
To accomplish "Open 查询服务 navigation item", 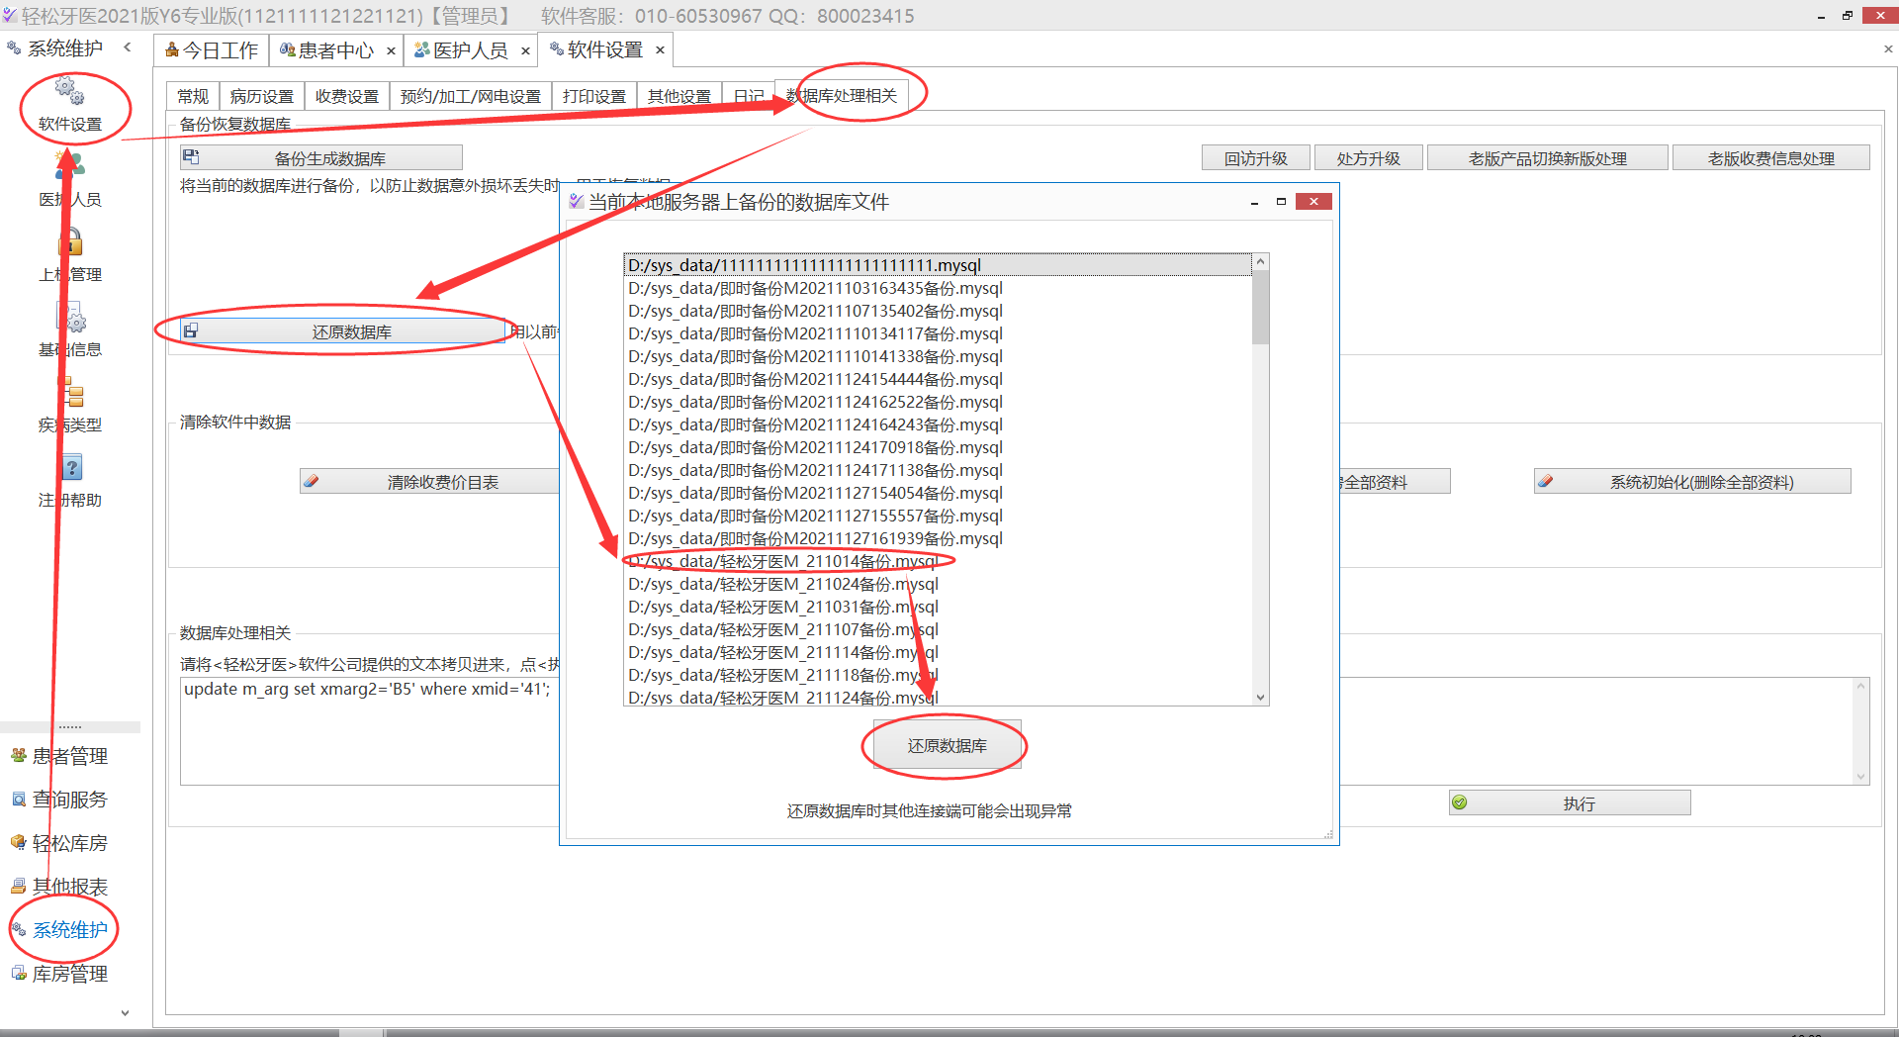I will pyautogui.click(x=69, y=800).
